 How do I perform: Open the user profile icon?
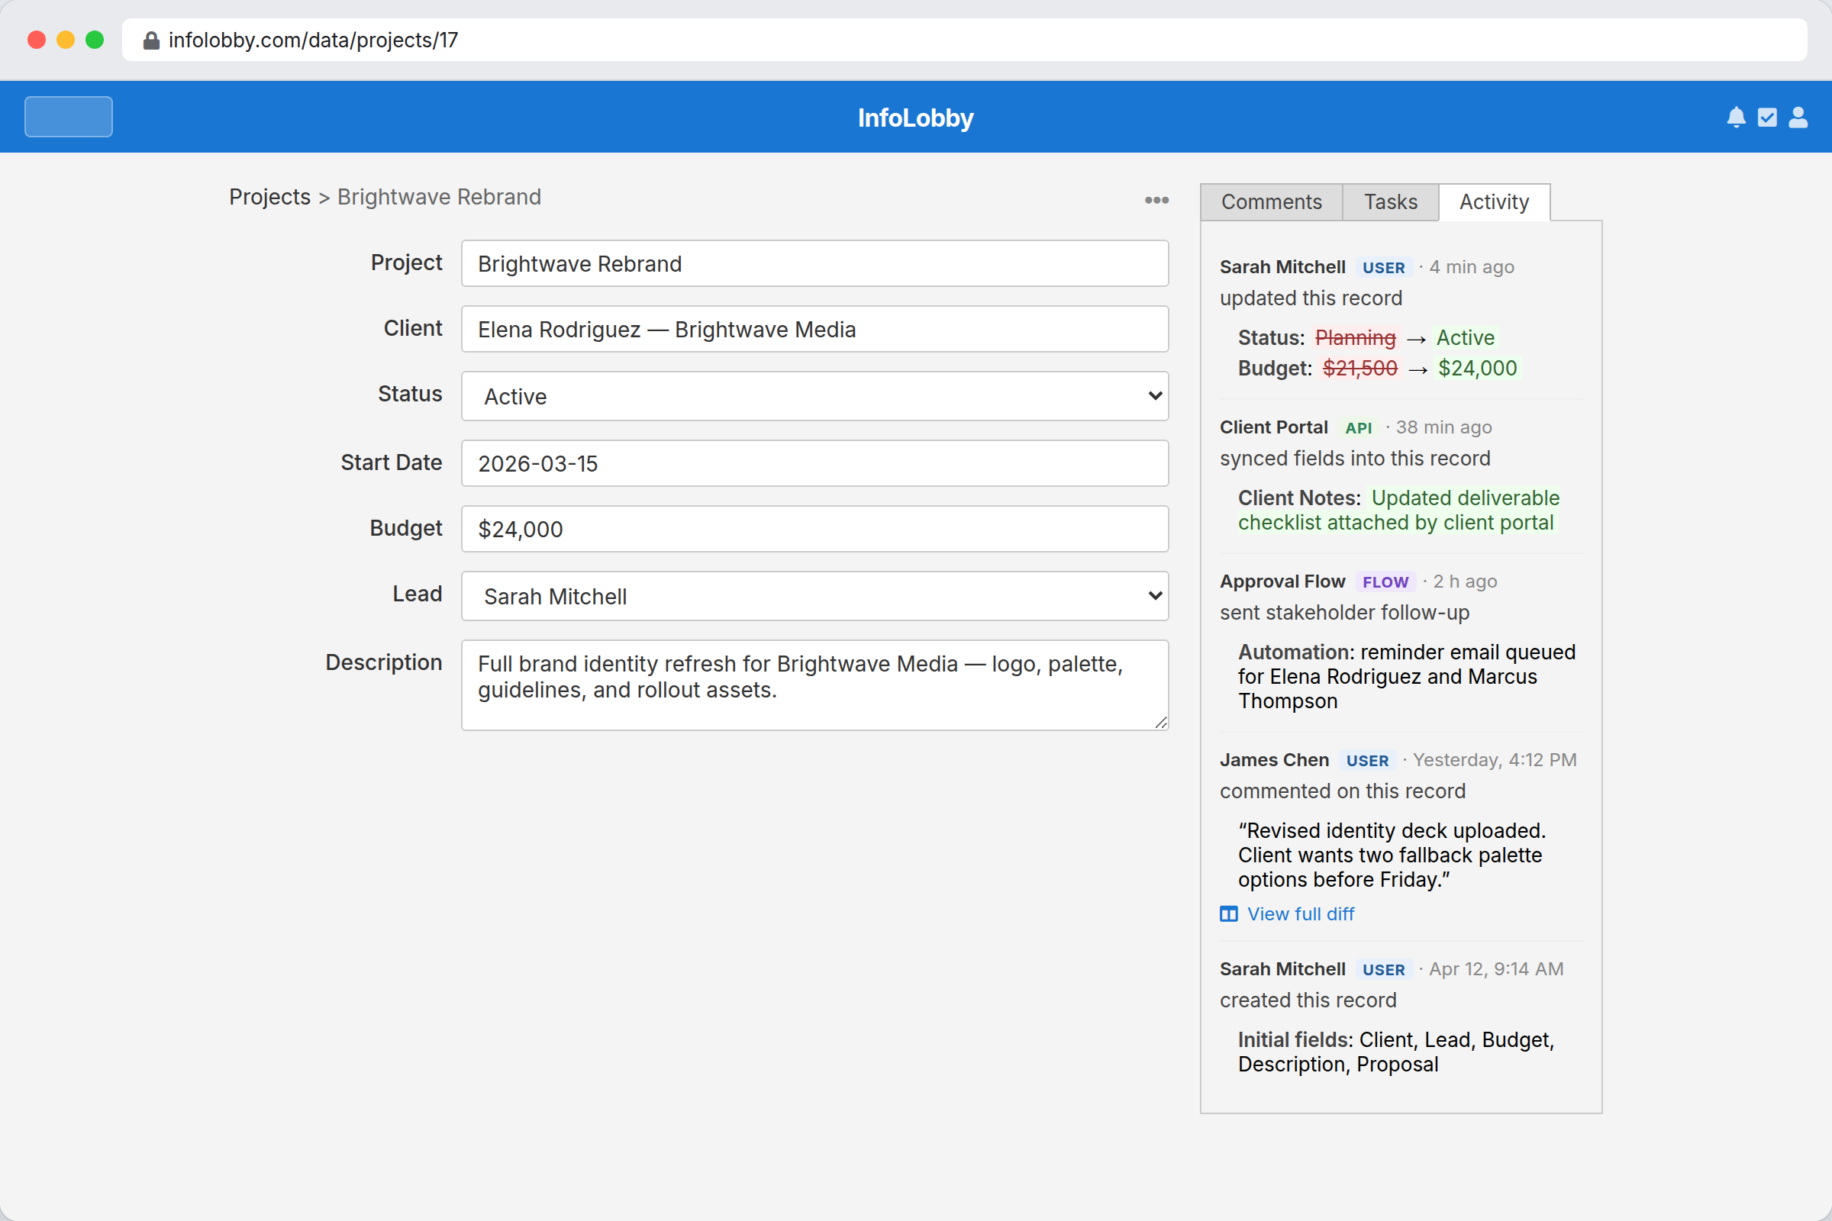(1798, 117)
